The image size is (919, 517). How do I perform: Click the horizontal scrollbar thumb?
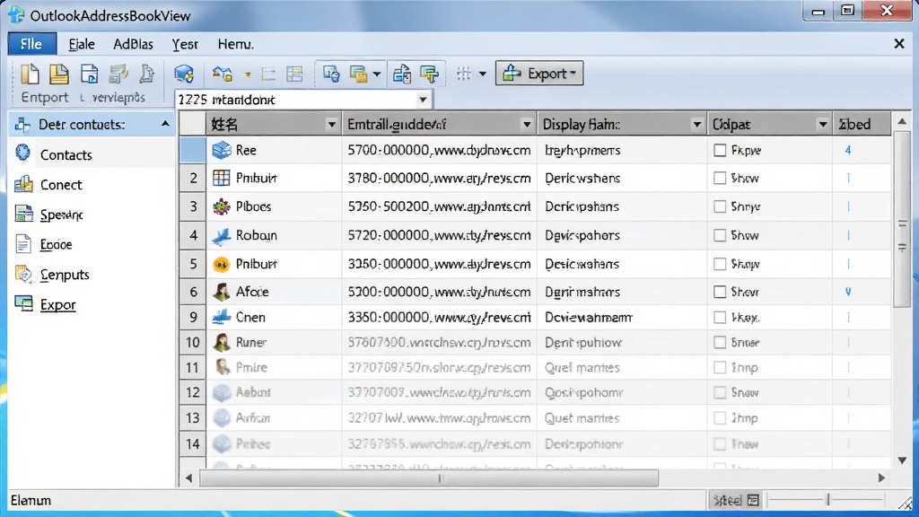click(x=429, y=478)
